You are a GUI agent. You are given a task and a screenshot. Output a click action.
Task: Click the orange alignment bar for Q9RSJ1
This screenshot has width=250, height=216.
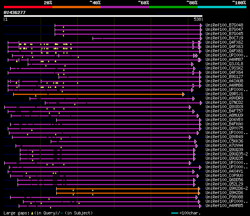[99, 95]
